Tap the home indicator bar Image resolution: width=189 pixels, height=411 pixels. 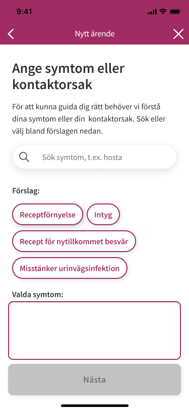[x=95, y=405]
